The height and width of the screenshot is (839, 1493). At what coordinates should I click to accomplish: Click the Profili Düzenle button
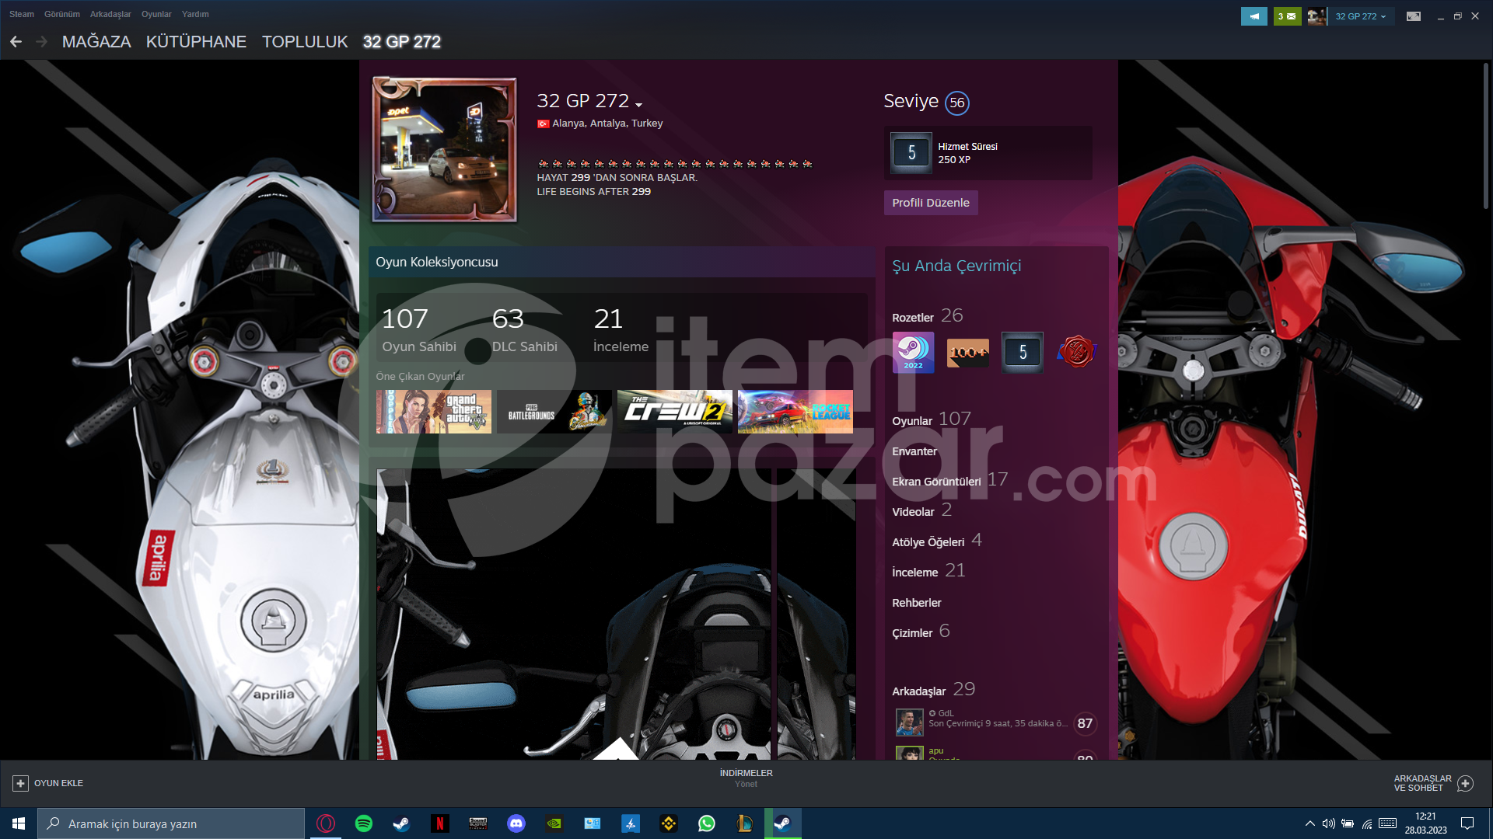[x=931, y=203]
